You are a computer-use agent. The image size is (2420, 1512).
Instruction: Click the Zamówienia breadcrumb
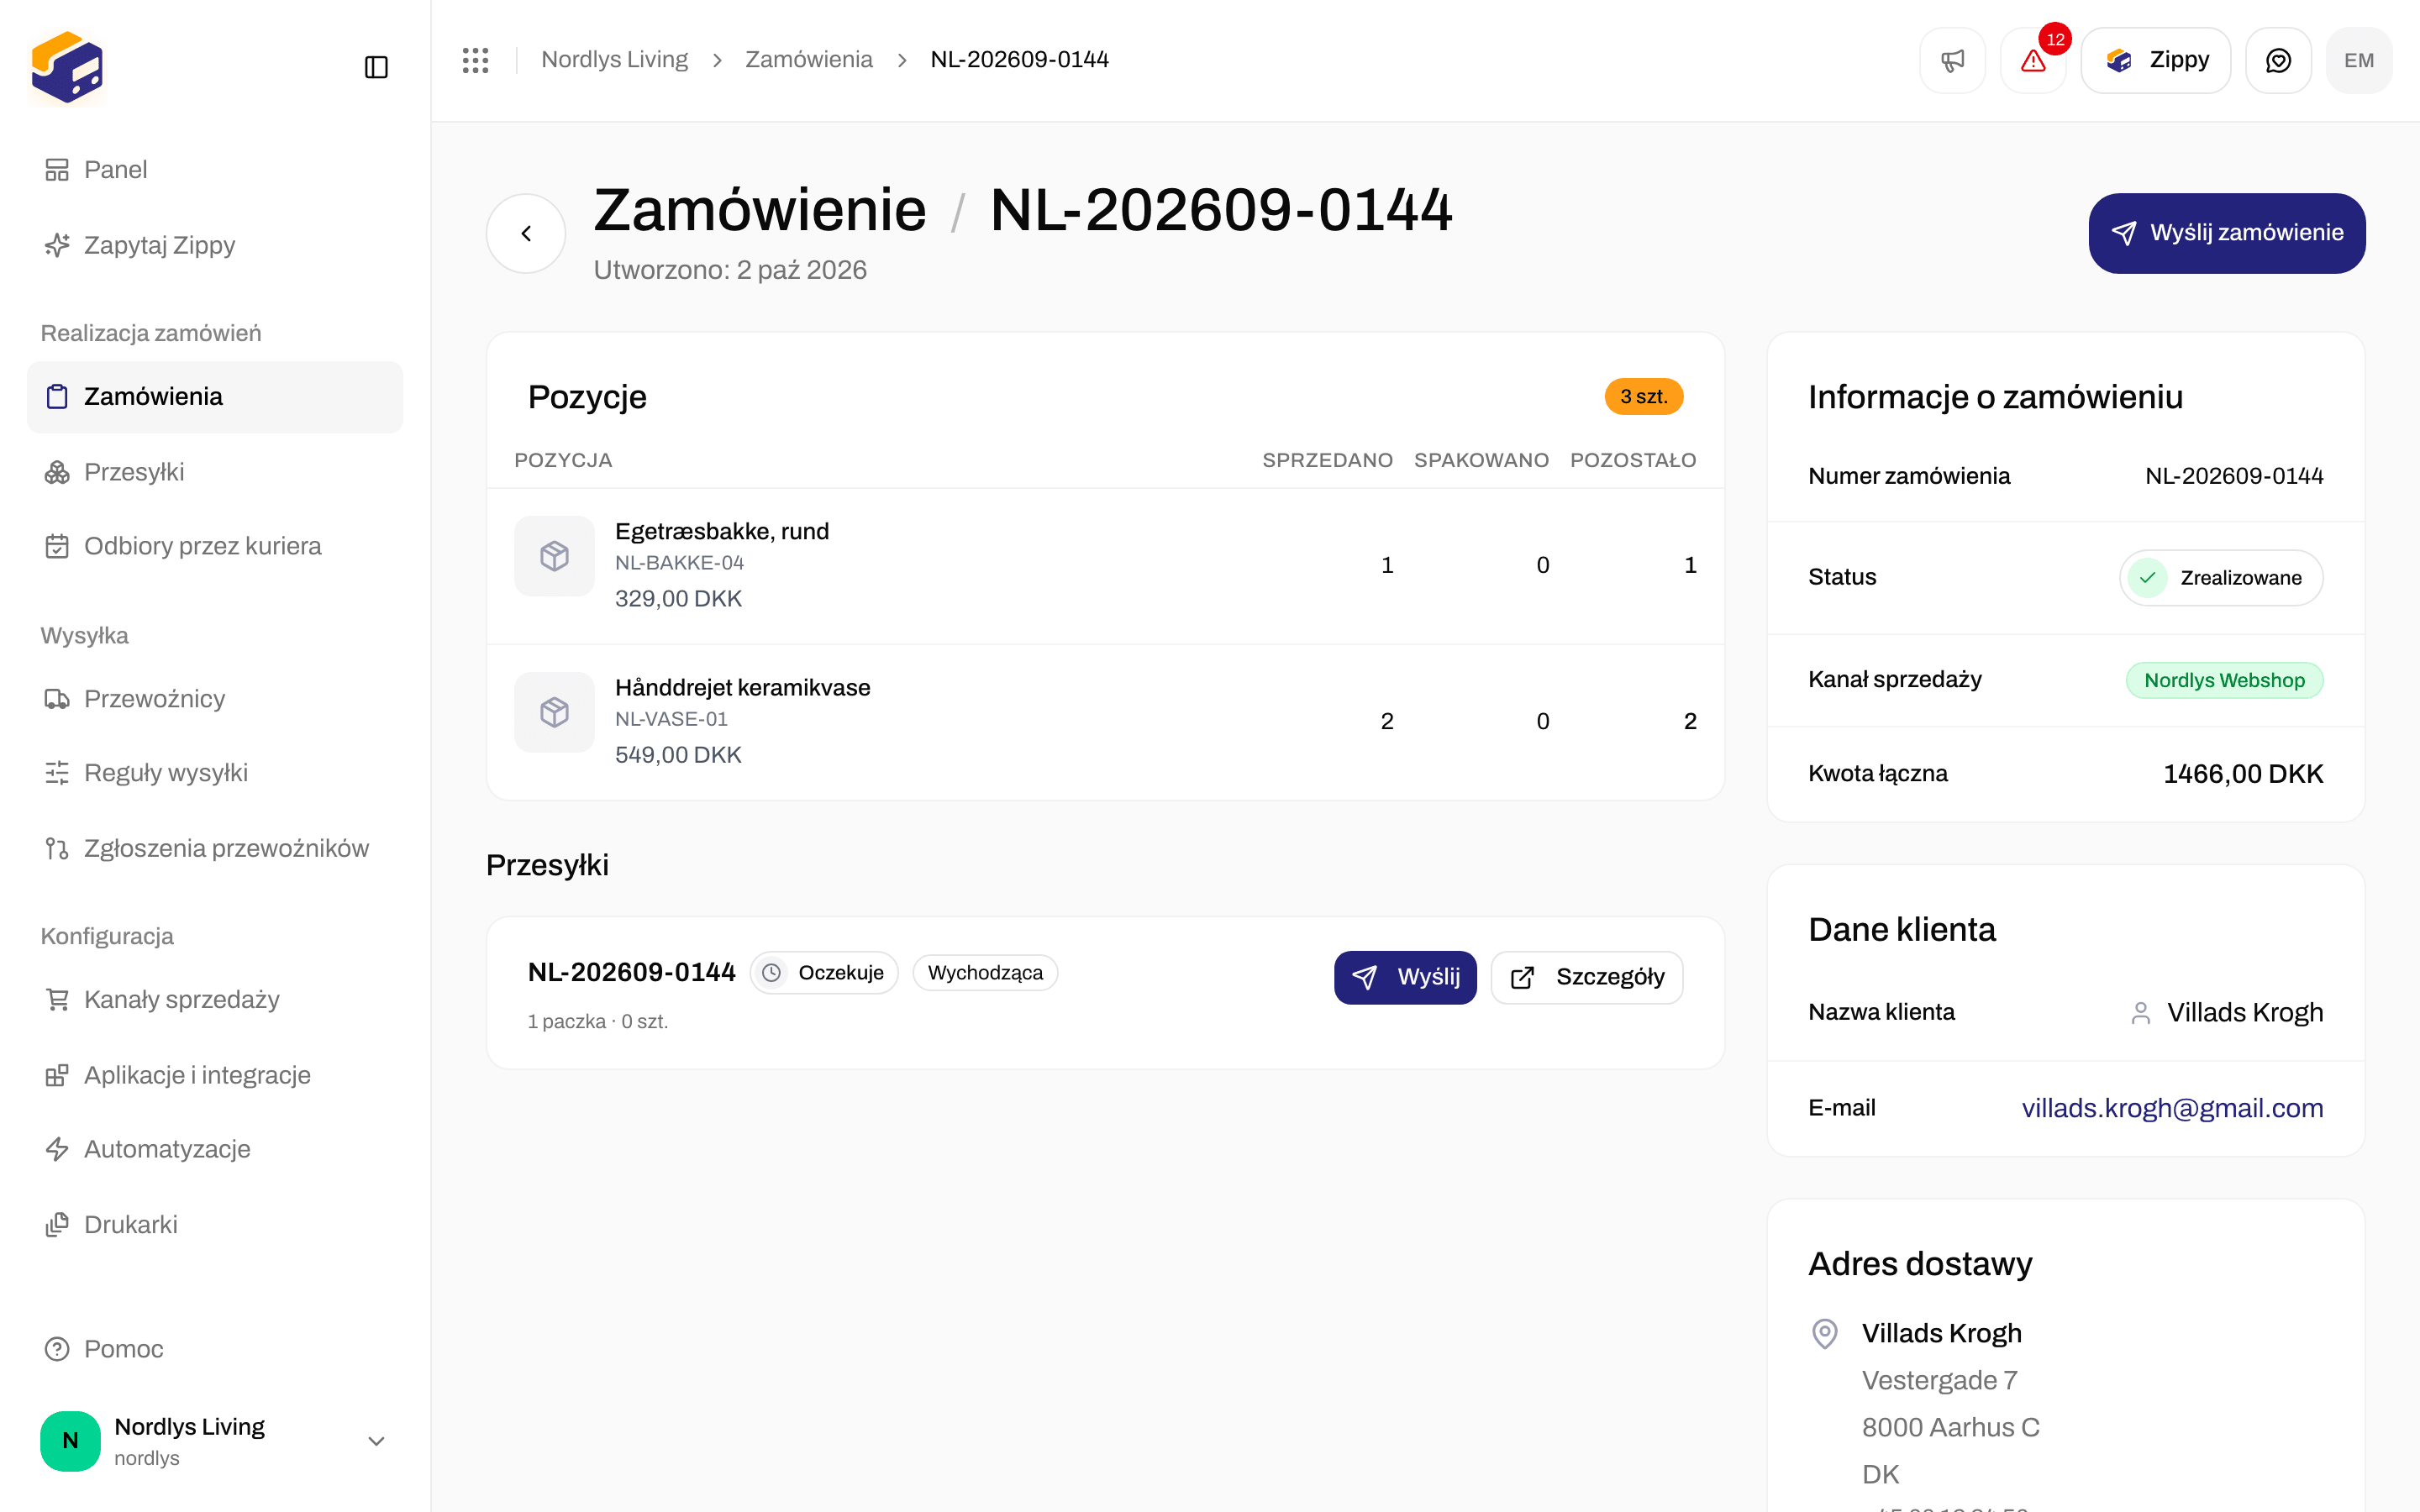click(x=808, y=60)
